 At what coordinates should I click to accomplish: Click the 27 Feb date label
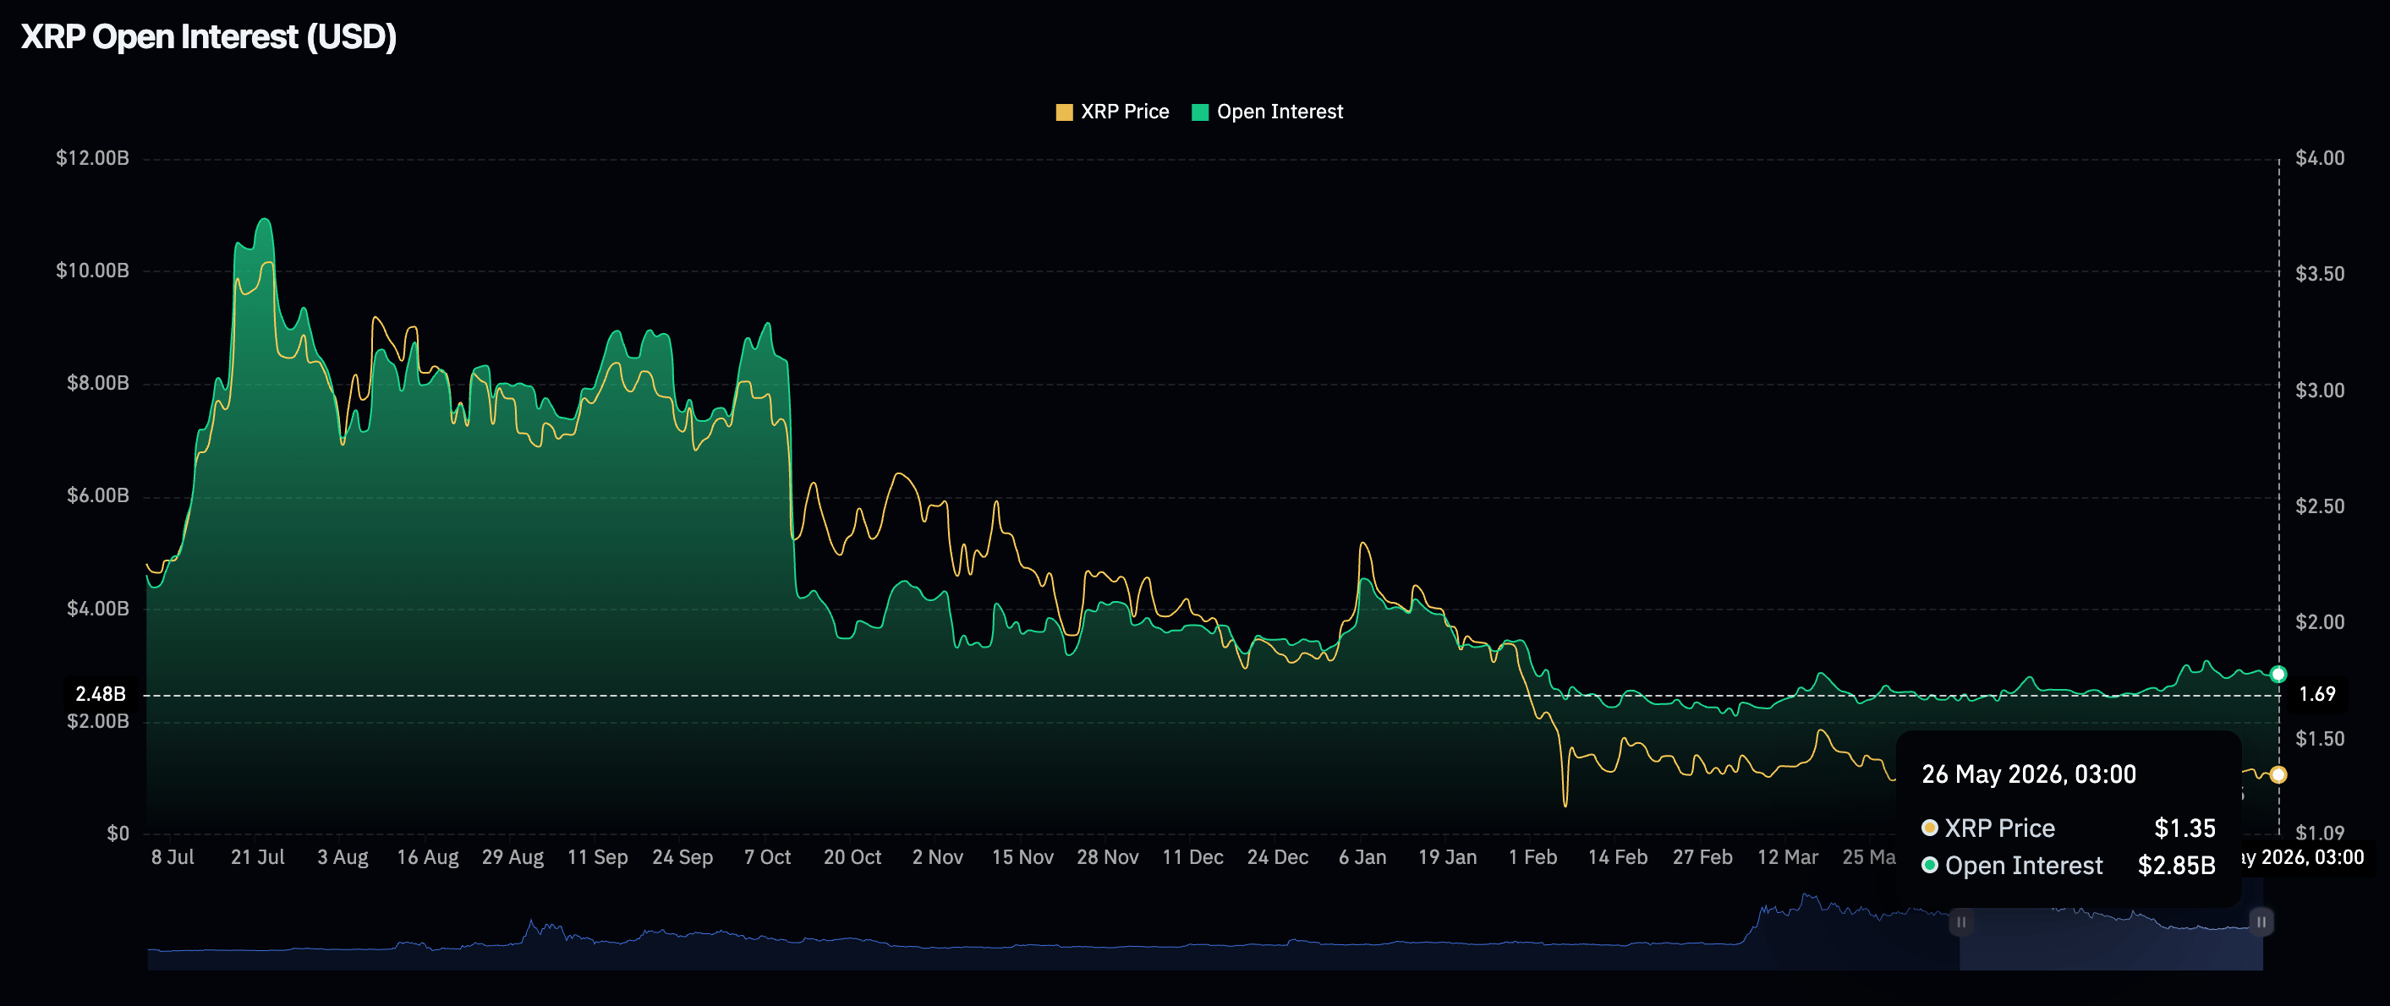[1702, 856]
